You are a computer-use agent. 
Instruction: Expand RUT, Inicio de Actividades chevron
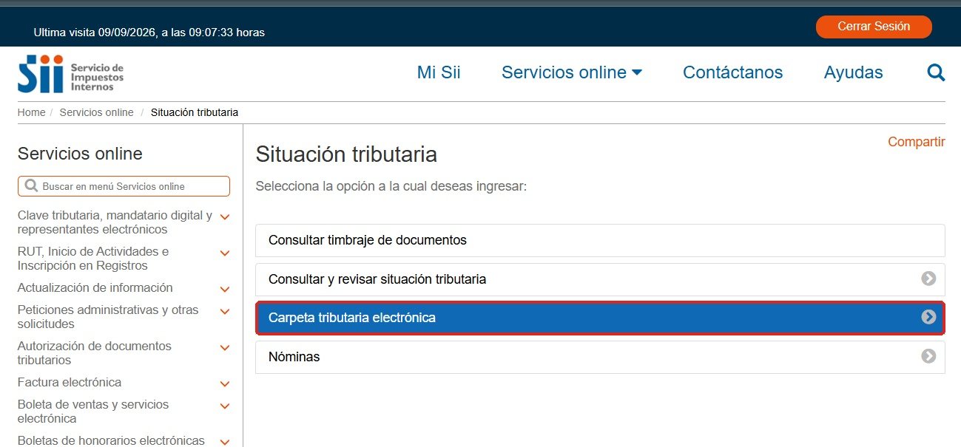(225, 253)
